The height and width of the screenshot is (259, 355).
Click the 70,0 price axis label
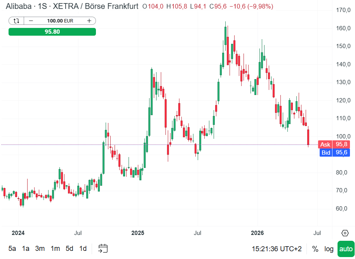click(342, 190)
